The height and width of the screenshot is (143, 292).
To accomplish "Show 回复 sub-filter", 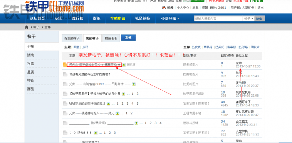I will [76, 47].
